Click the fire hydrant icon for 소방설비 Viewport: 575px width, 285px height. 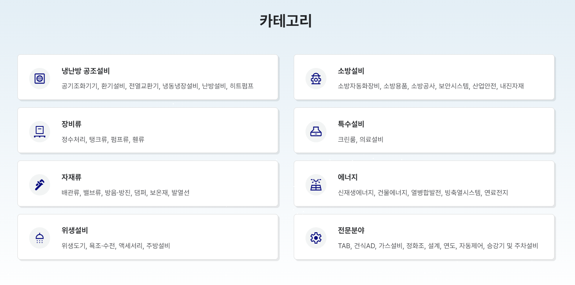pyautogui.click(x=316, y=79)
